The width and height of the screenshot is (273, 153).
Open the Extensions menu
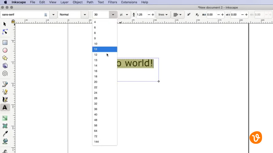click(129, 2)
